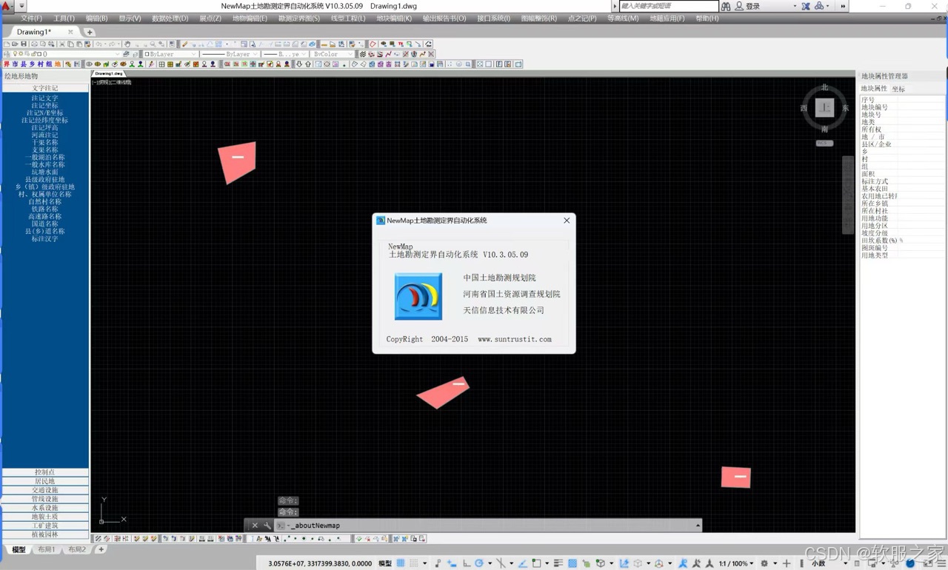Open the 帮助(H) menu
This screenshot has width=948, height=570.
coord(707,19)
